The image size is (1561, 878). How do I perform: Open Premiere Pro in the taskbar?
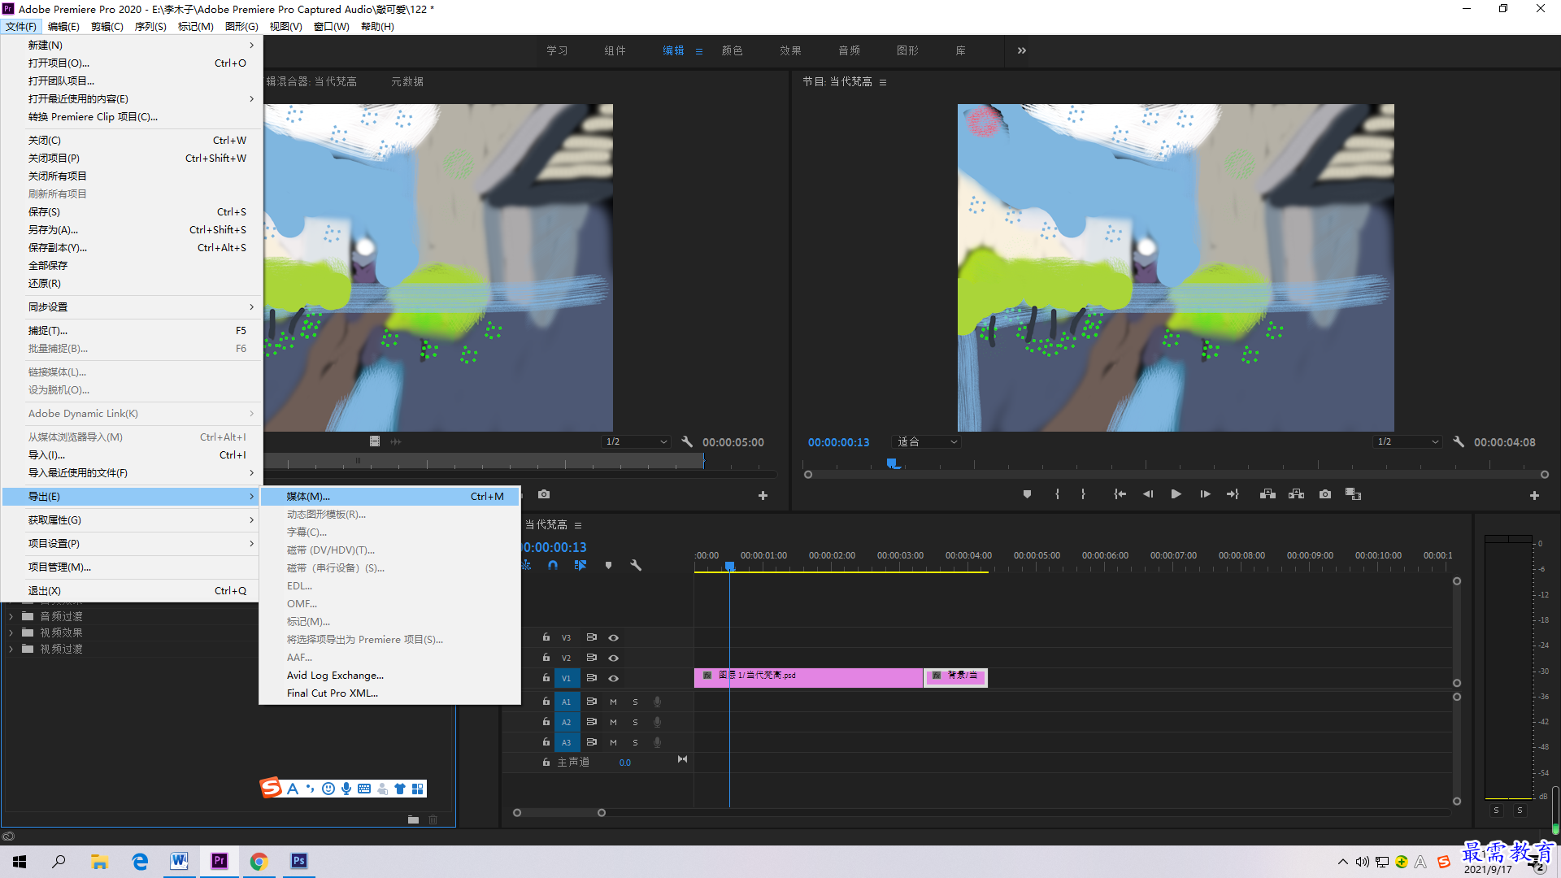click(220, 861)
